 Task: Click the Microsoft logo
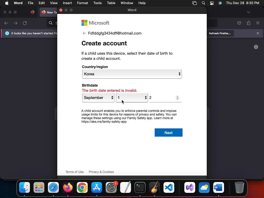95,23
